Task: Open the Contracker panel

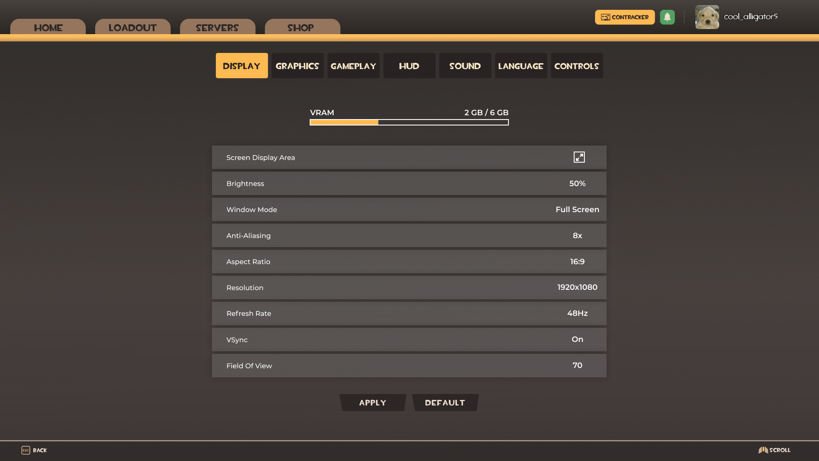Action: pos(624,17)
